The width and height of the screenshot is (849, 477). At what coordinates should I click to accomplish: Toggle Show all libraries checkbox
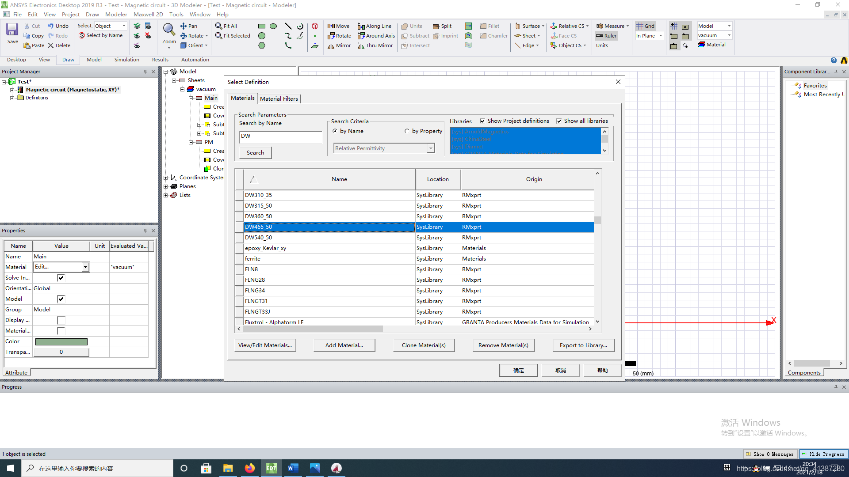[559, 121]
